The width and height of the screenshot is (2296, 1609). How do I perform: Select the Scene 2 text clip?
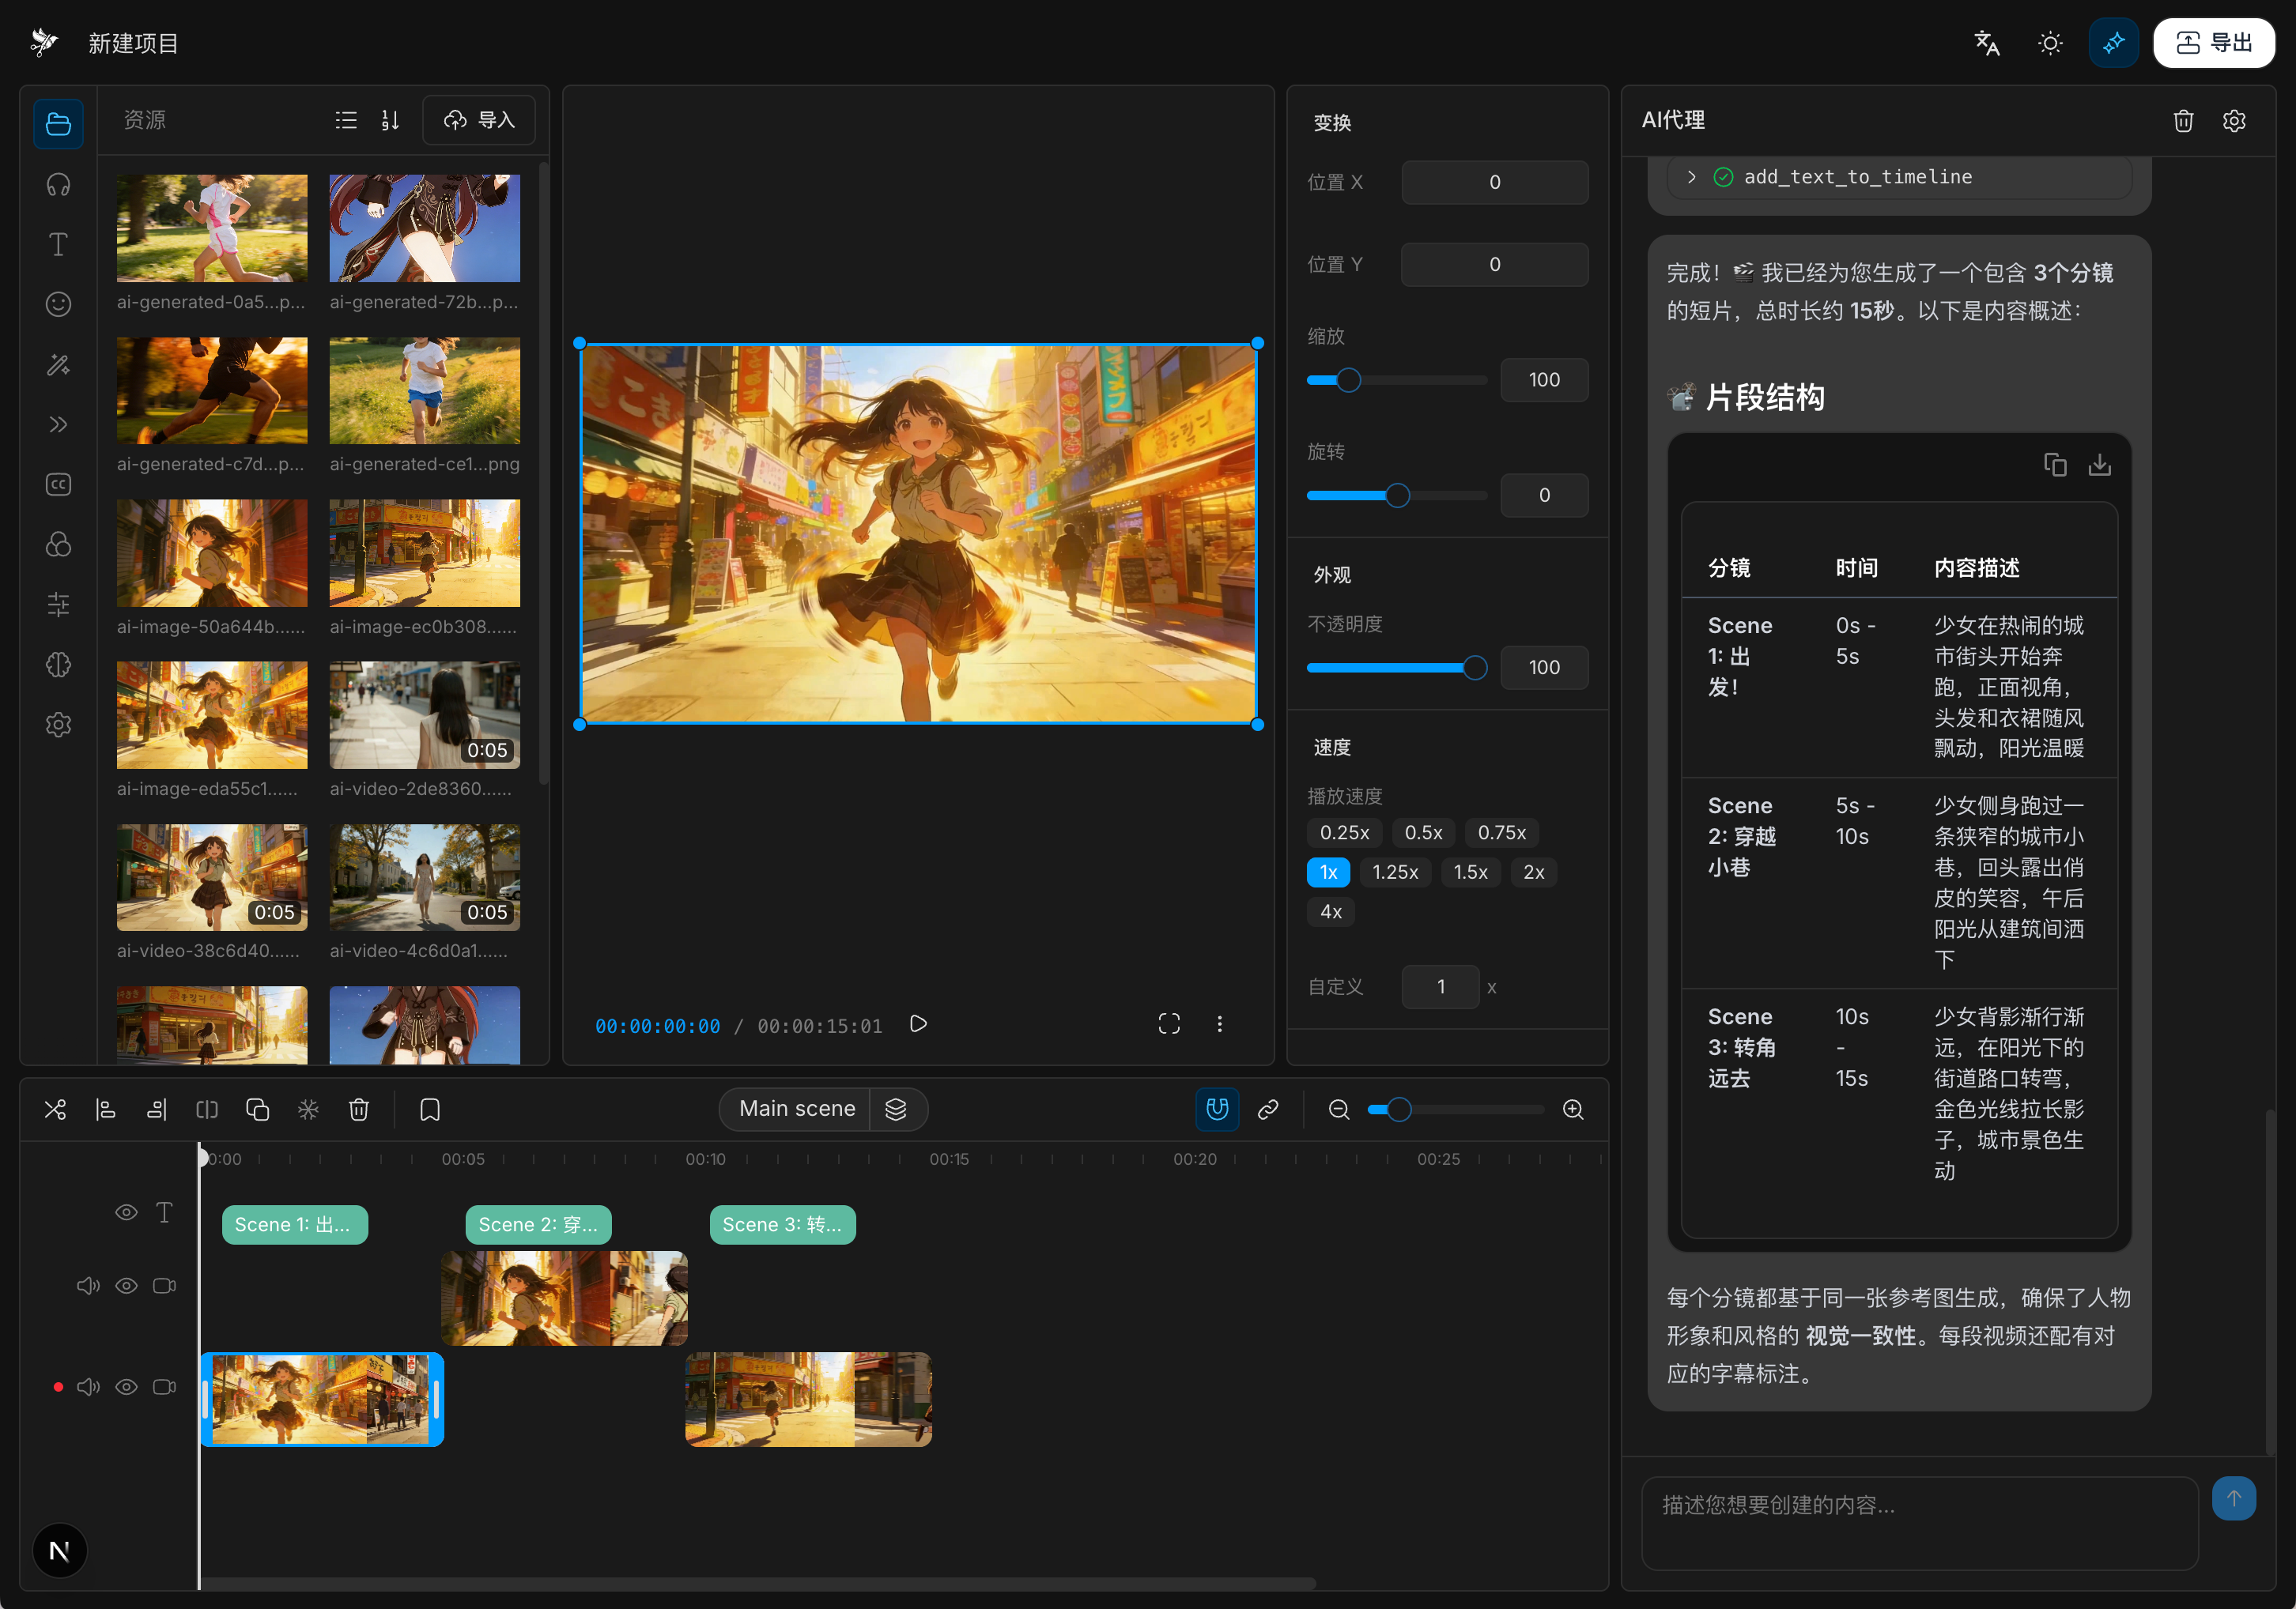point(538,1224)
